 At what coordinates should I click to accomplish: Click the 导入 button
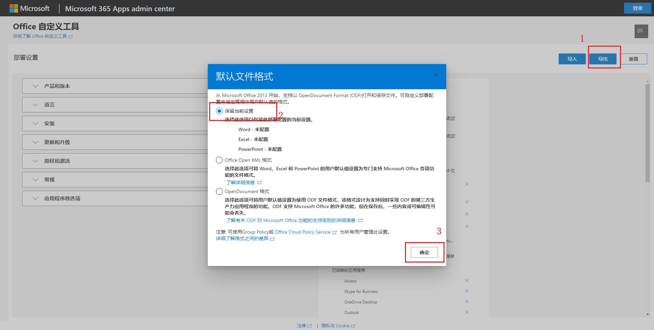point(572,59)
